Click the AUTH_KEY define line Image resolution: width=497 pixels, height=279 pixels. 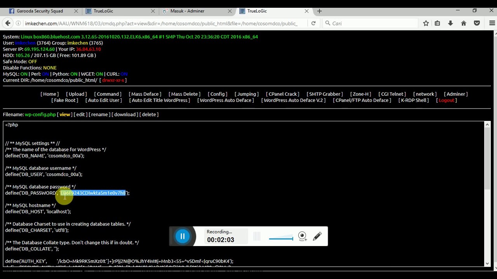click(119, 261)
